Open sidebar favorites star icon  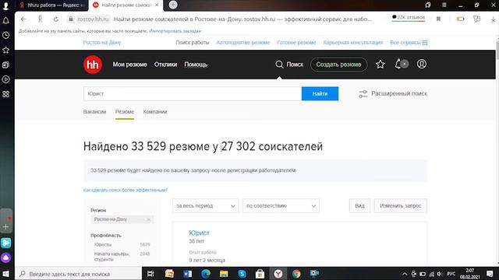click(5, 50)
